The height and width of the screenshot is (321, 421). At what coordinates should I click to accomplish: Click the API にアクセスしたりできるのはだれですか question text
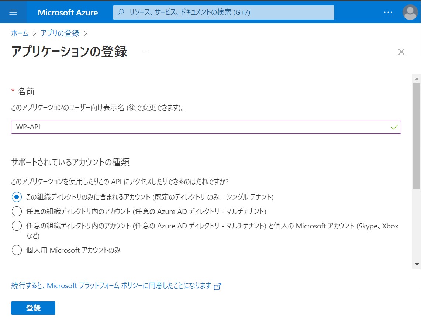pyautogui.click(x=120, y=182)
